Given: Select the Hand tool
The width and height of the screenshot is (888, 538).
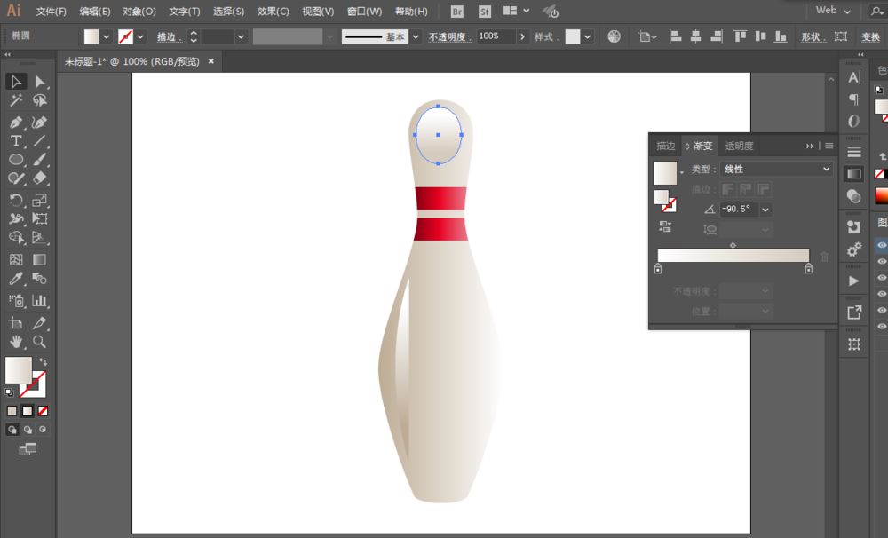Looking at the screenshot, I should pos(16,341).
